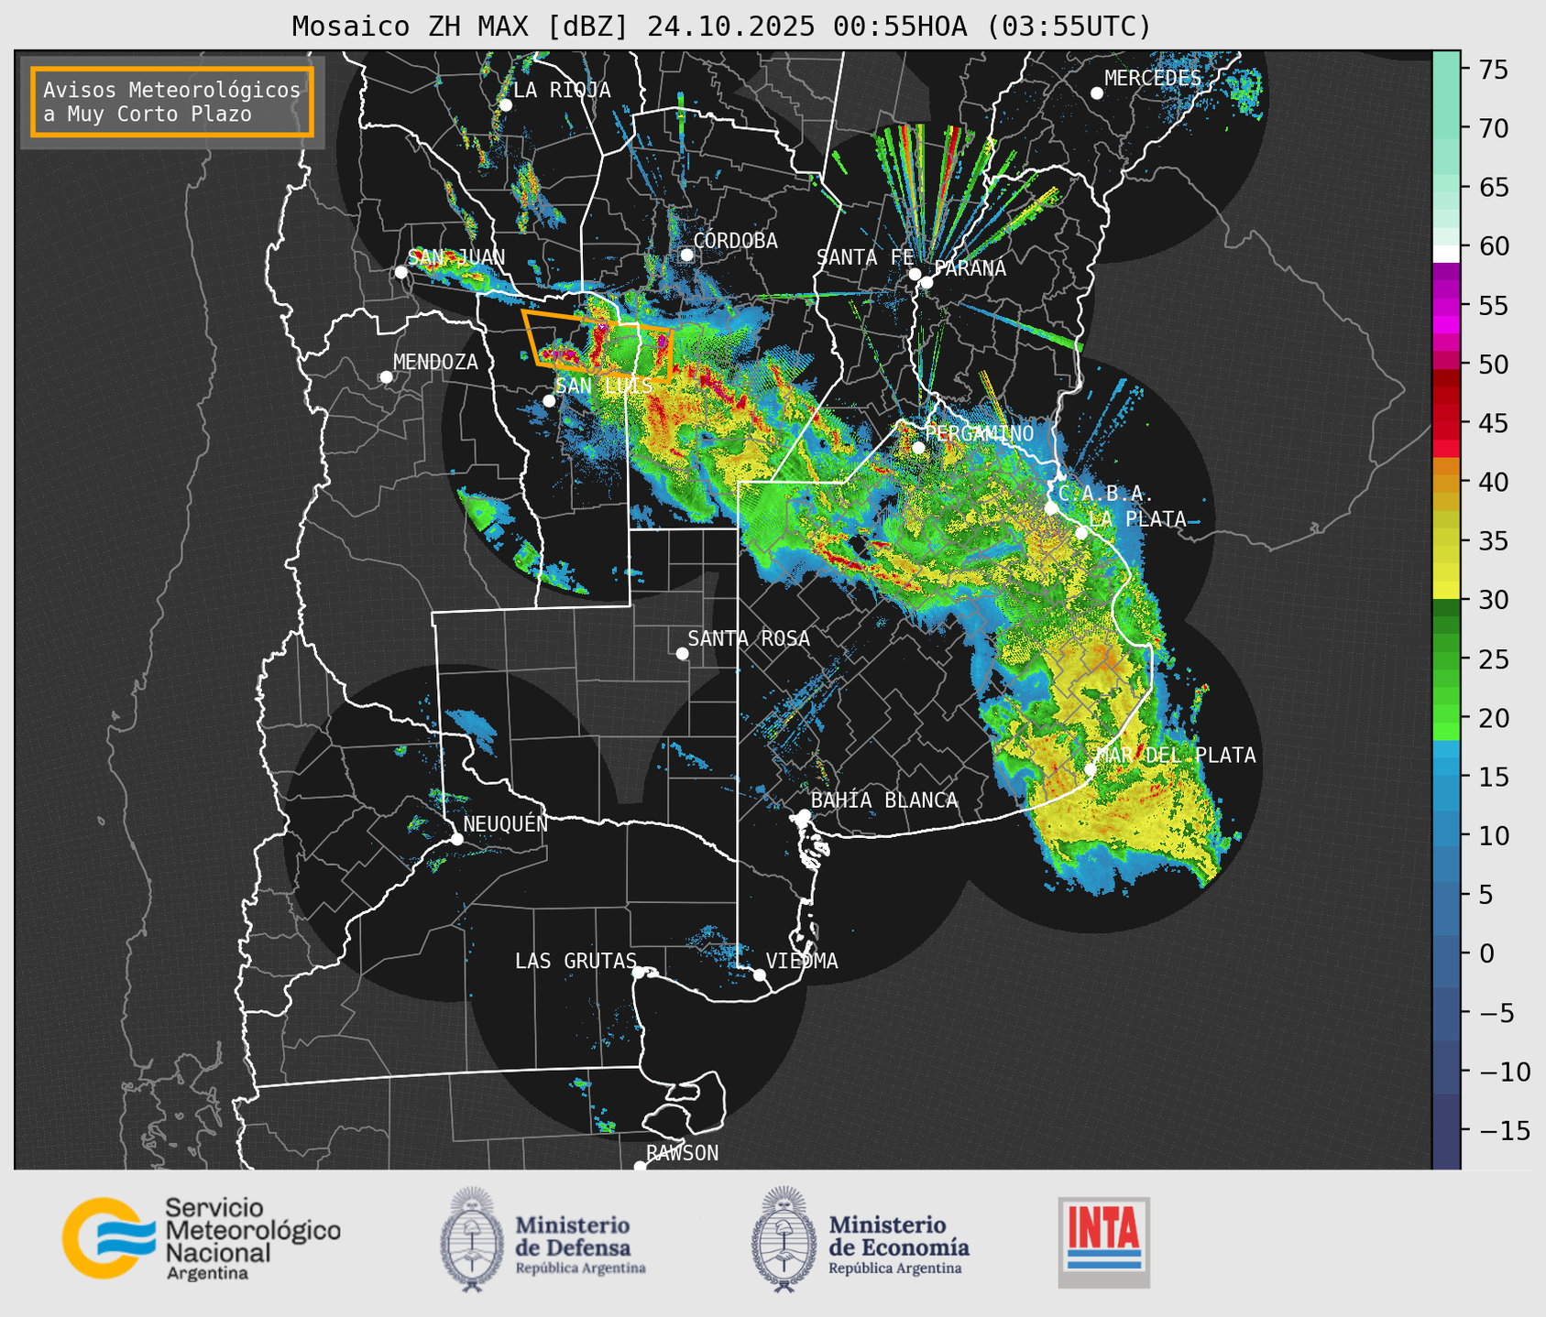
Task: Click the Mendoza city marker dot
Action: click(386, 377)
